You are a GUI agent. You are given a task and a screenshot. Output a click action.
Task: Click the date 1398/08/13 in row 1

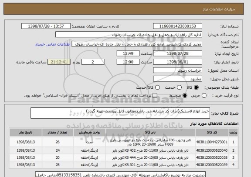tap(26, 142)
